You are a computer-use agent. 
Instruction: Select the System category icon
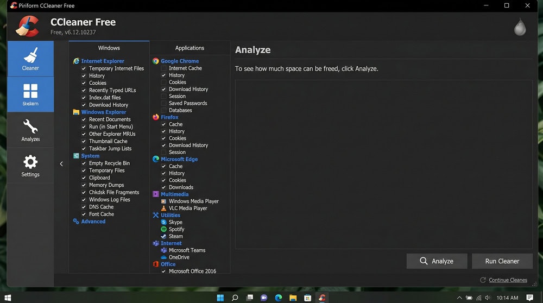click(76, 156)
